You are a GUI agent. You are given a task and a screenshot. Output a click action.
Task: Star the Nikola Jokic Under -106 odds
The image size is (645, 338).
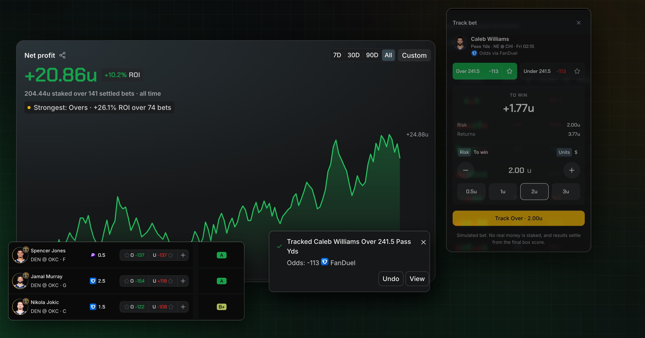(x=171, y=307)
